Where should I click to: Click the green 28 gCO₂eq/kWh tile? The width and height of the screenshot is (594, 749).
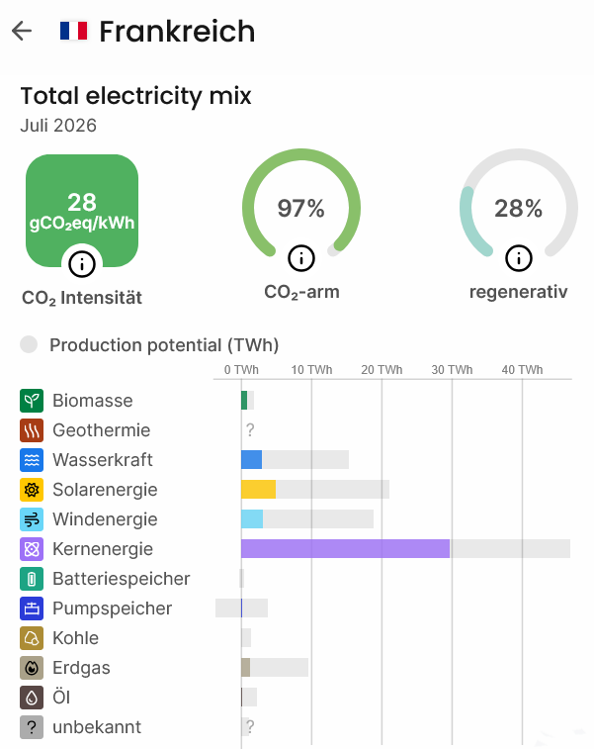coord(82,211)
